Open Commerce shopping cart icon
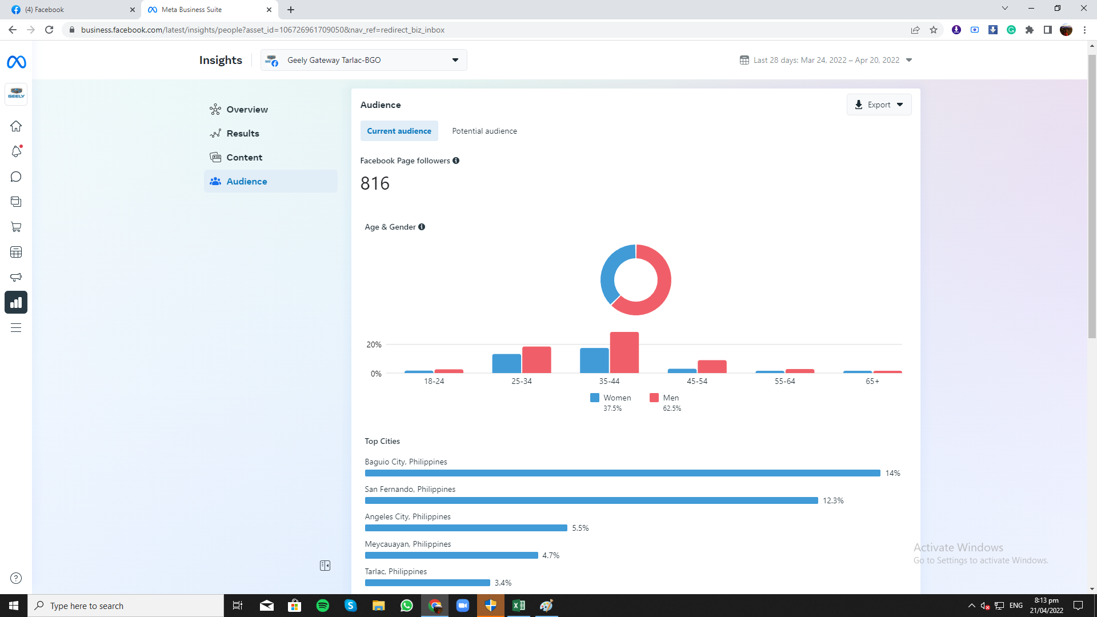 point(16,227)
